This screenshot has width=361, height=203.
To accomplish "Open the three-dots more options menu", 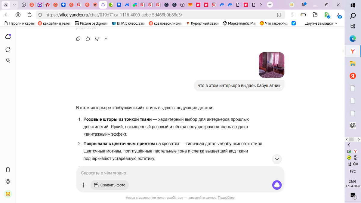I will [106, 38].
